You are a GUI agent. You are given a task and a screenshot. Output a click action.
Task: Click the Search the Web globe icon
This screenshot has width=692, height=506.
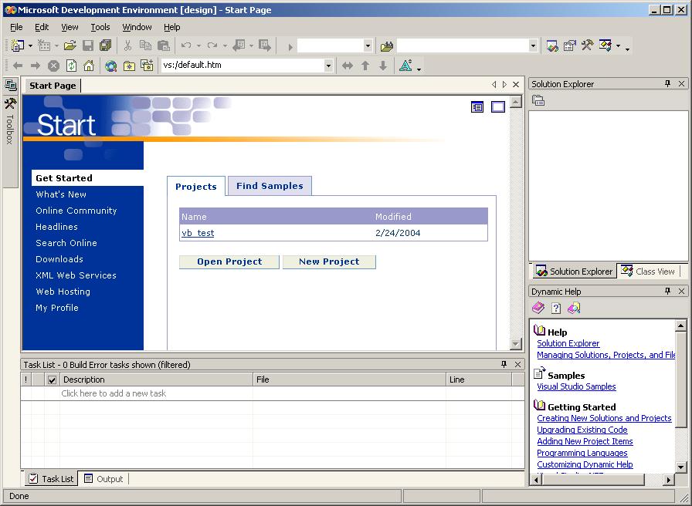[110, 66]
